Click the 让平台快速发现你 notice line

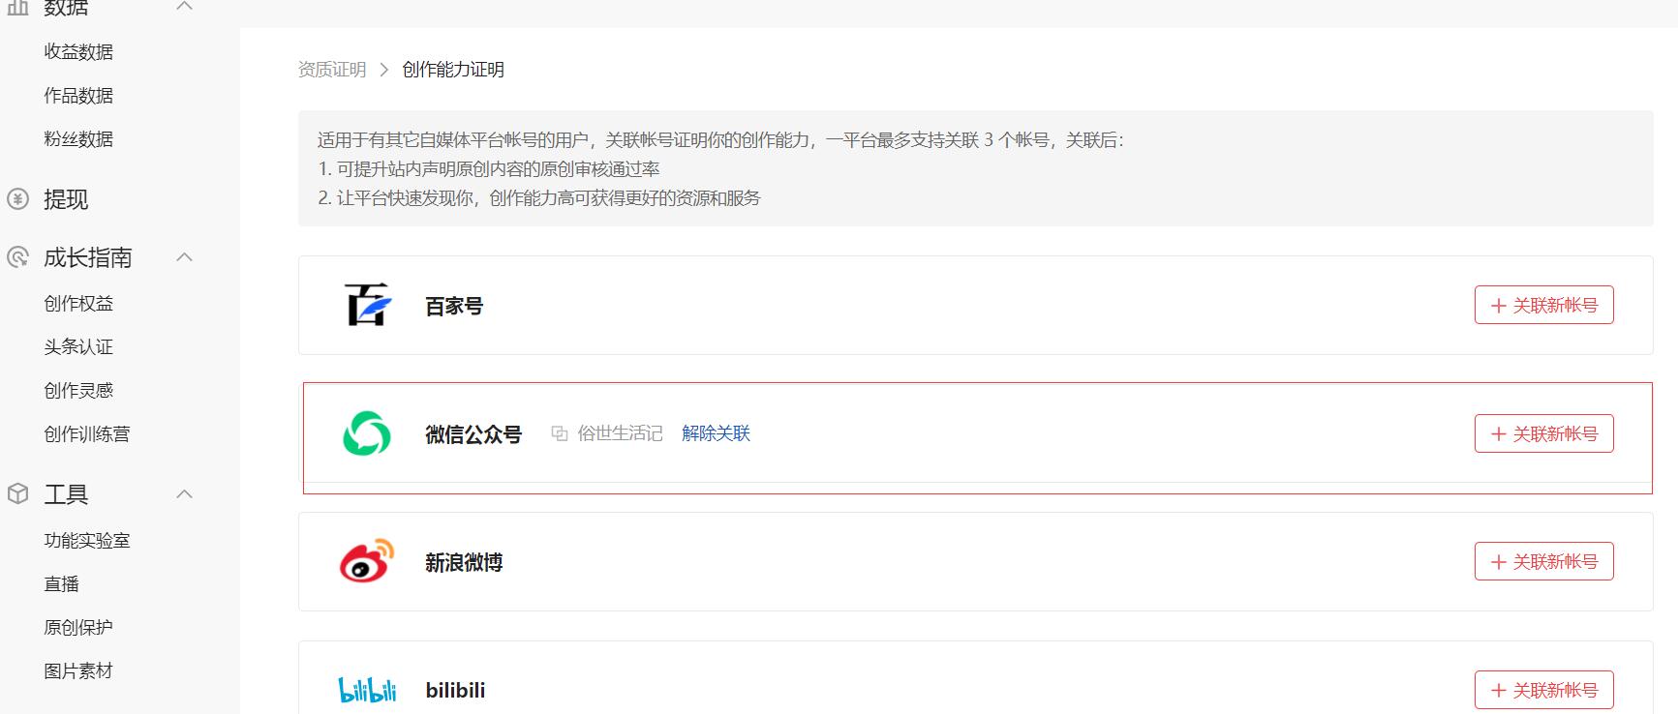(x=539, y=198)
